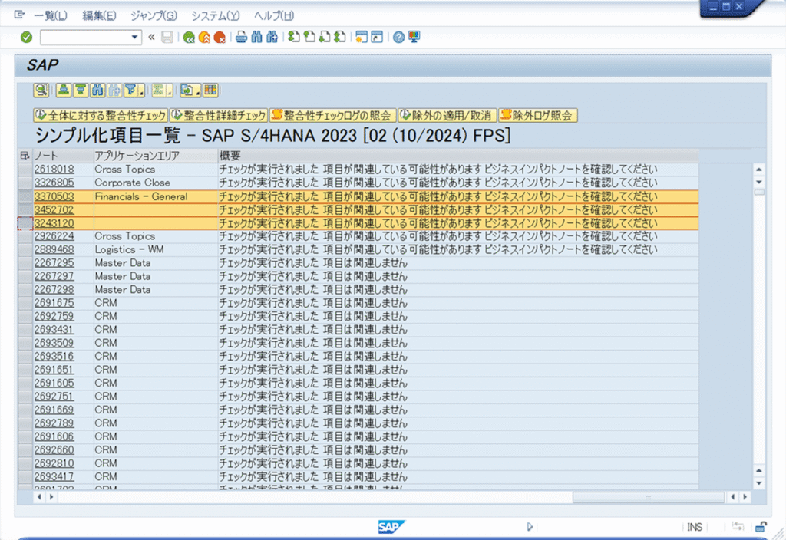Select row selector for note 2618018

pyautogui.click(x=25, y=170)
